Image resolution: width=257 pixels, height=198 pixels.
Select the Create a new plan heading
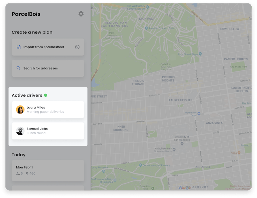coord(33,32)
